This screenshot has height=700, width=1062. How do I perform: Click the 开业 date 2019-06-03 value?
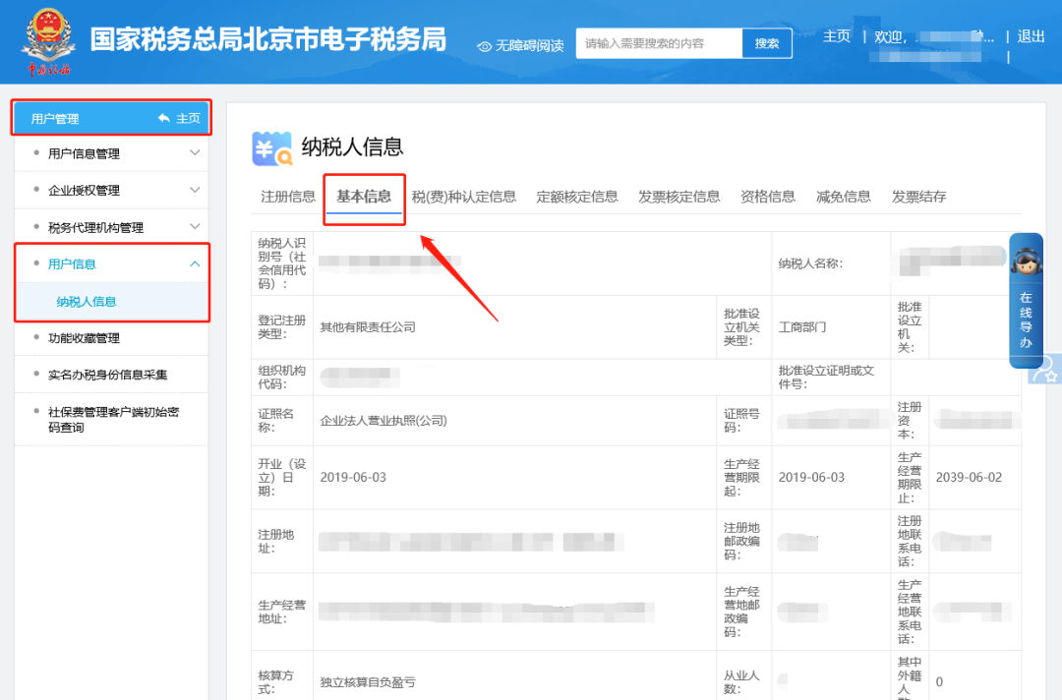pos(353,477)
